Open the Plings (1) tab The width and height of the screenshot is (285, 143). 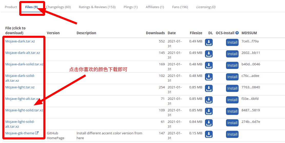pyautogui.click(x=131, y=7)
